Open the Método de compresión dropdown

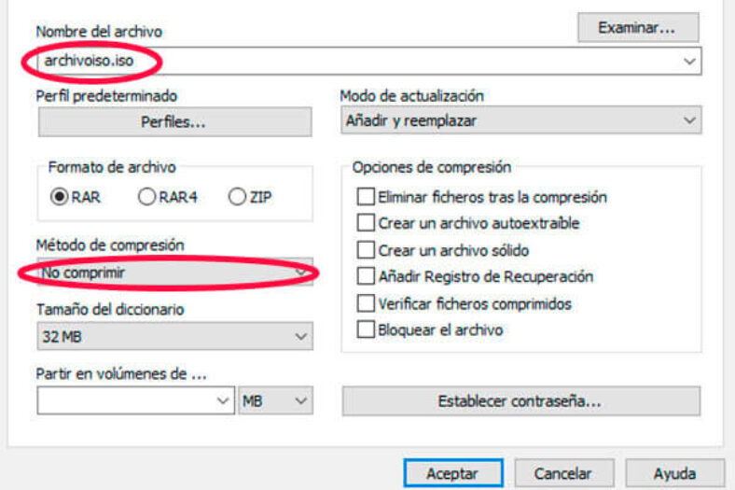[x=174, y=273]
